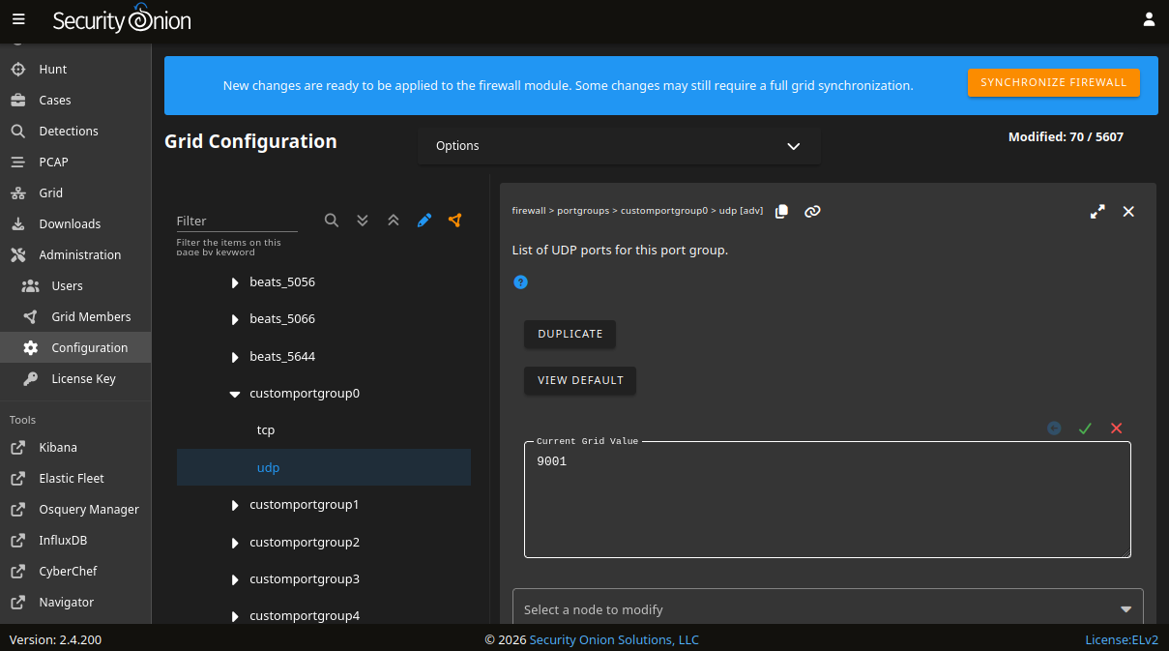Screen dimensions: 1169x651
Task: Collapse the customportgroup0 tree node
Action: 235,394
